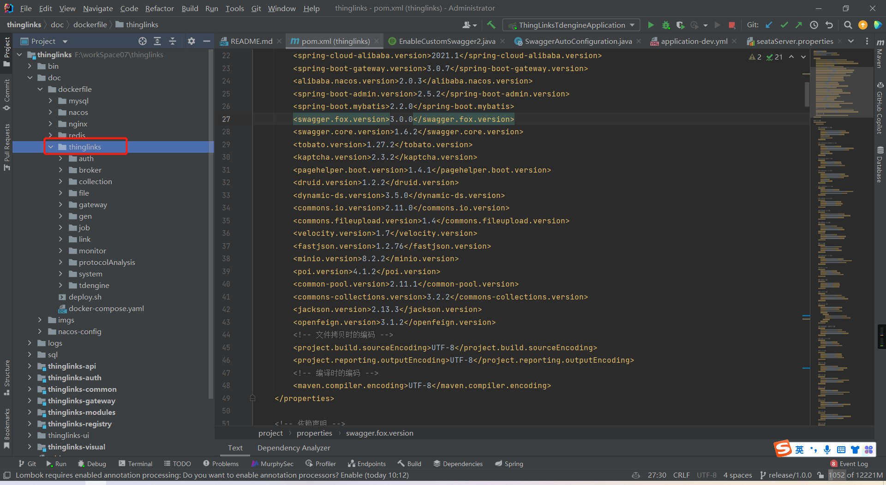Viewport: 886px width, 485px height.
Task: Commit changes with the green checkmark icon
Action: pos(784,25)
